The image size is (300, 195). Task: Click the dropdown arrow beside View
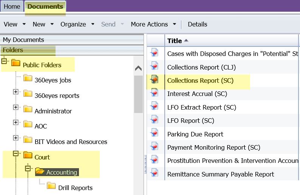point(24,24)
